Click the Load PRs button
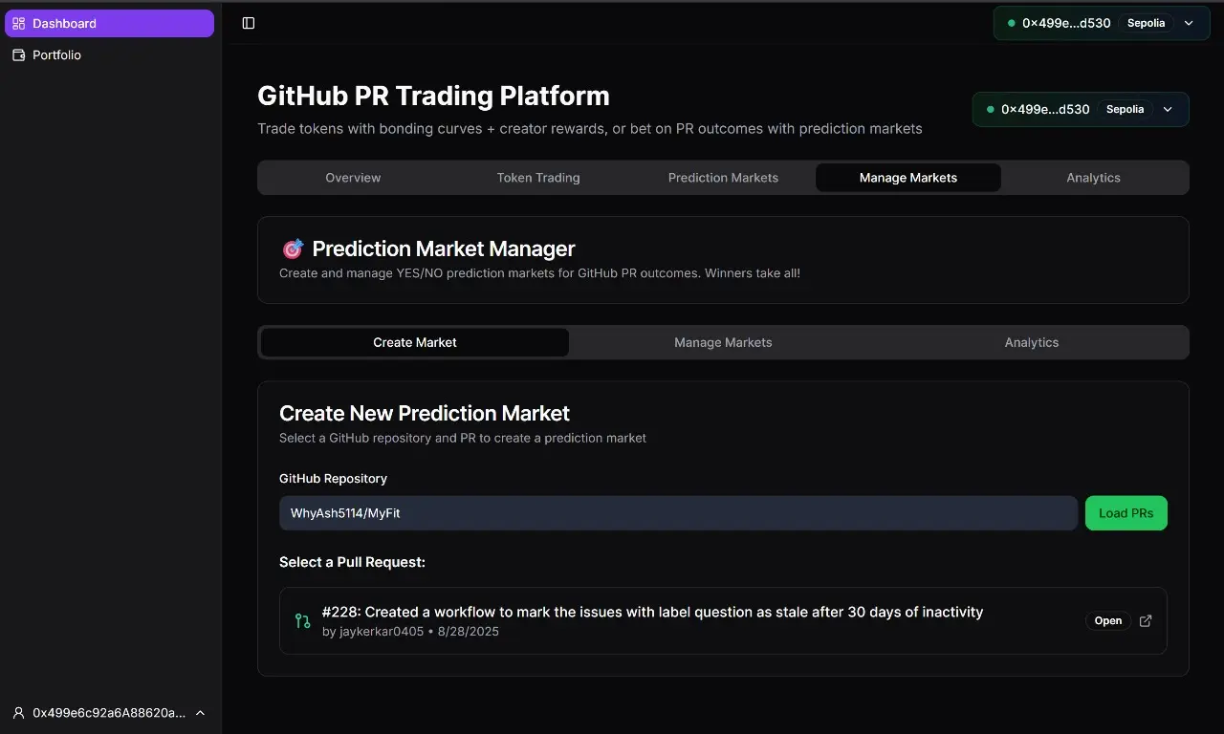The image size is (1224, 734). (1126, 512)
